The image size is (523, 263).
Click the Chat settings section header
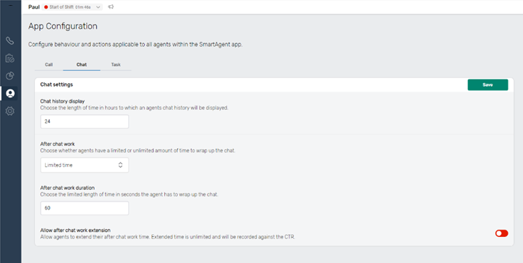coord(56,85)
